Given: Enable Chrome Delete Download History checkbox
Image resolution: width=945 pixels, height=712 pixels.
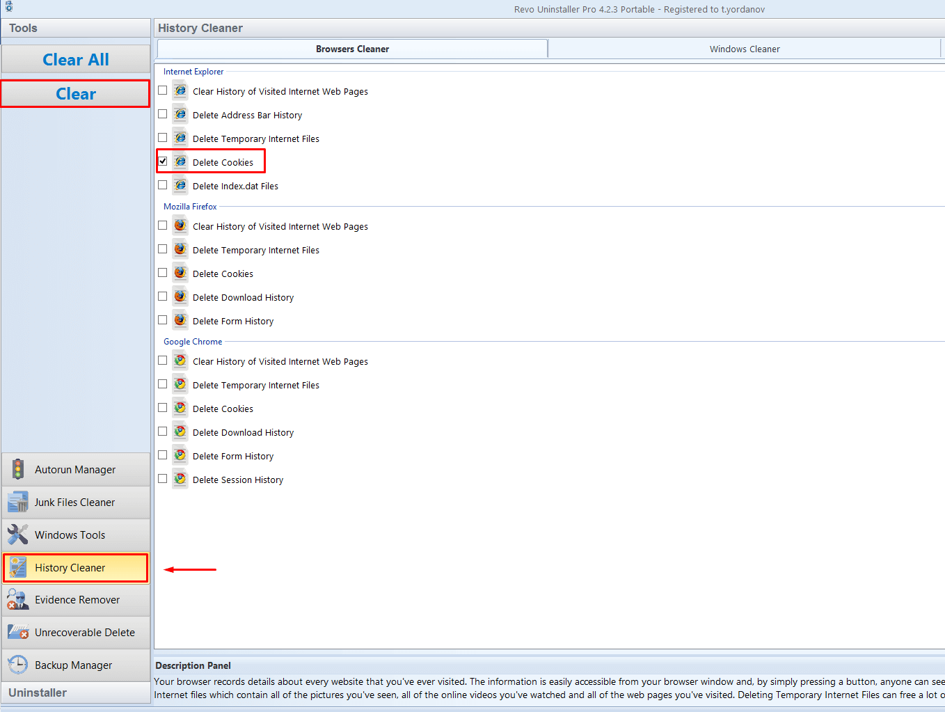Looking at the screenshot, I should pos(163,432).
